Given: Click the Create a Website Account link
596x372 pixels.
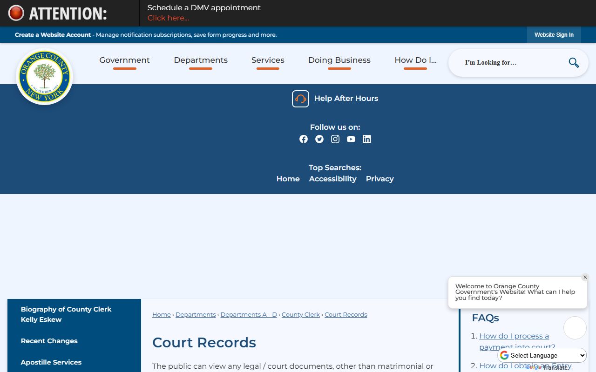Looking at the screenshot, I should click(x=53, y=35).
